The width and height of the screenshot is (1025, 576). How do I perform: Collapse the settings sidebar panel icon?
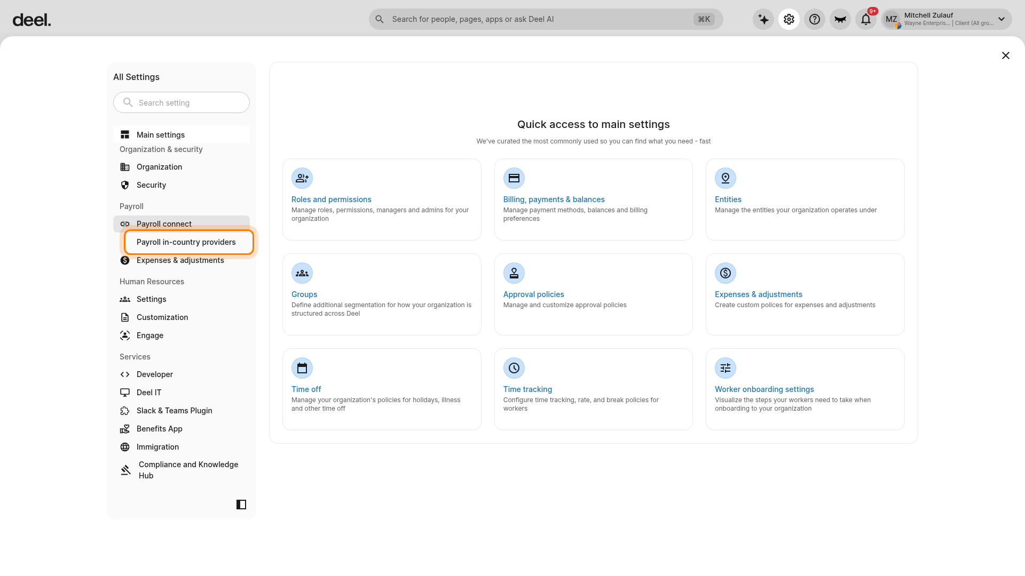tap(241, 505)
